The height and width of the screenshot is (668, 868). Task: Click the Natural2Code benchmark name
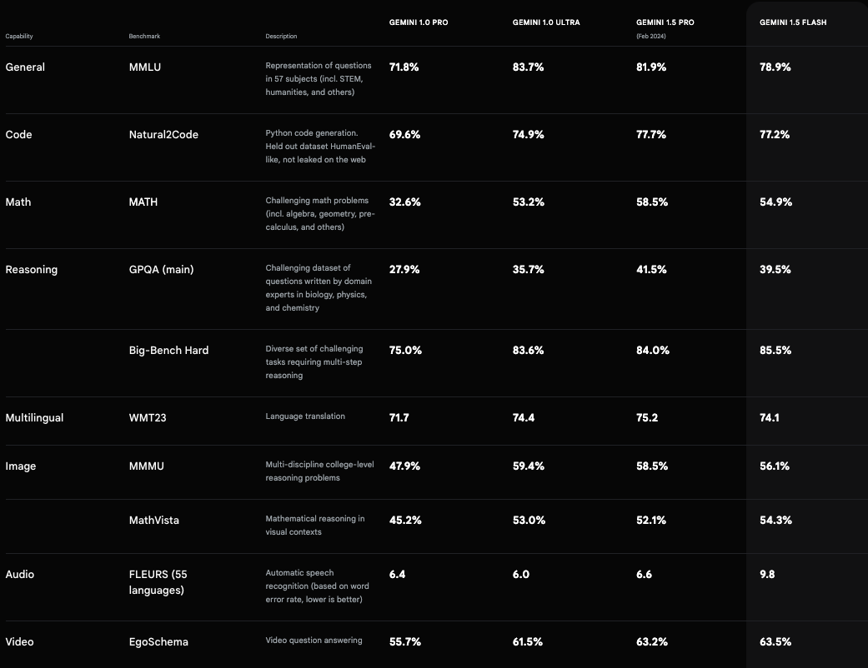(x=163, y=135)
